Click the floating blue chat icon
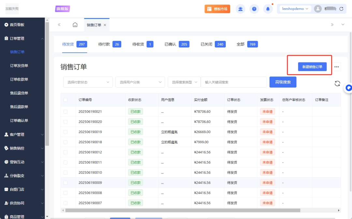Image resolution: width=352 pixels, height=219 pixels. 349,88
